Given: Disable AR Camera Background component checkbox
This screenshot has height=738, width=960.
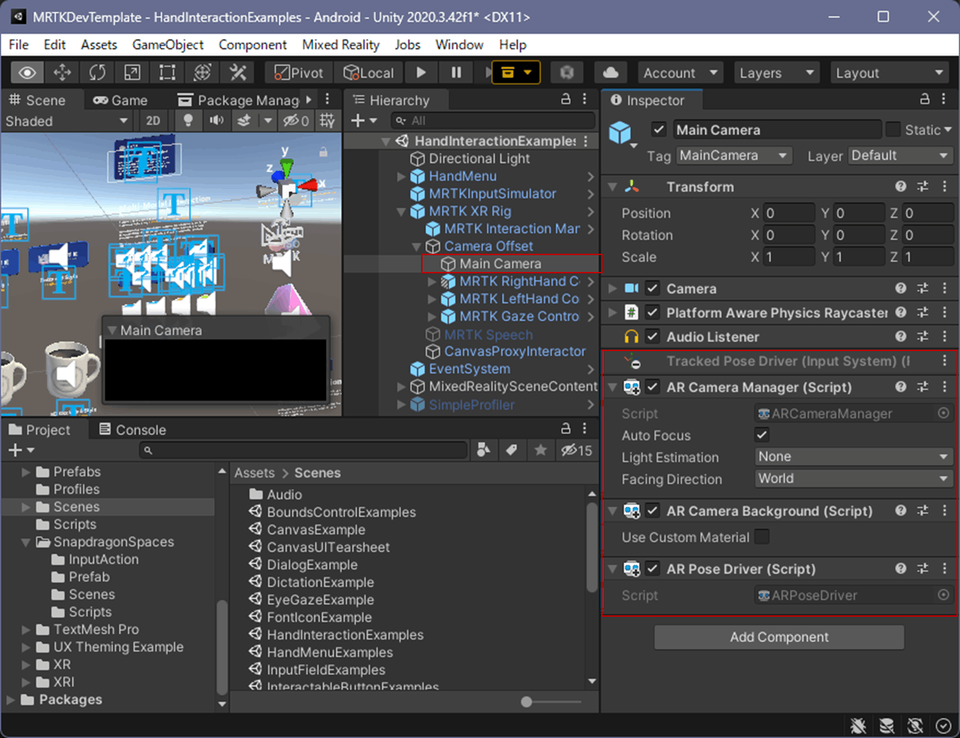Looking at the screenshot, I should (652, 511).
